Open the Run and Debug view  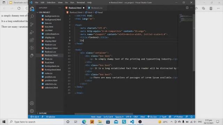point(32,32)
